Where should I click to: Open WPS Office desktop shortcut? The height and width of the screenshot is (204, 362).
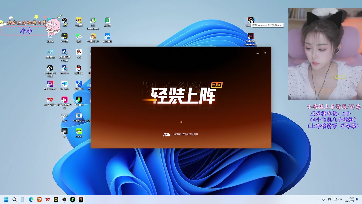tap(50, 101)
